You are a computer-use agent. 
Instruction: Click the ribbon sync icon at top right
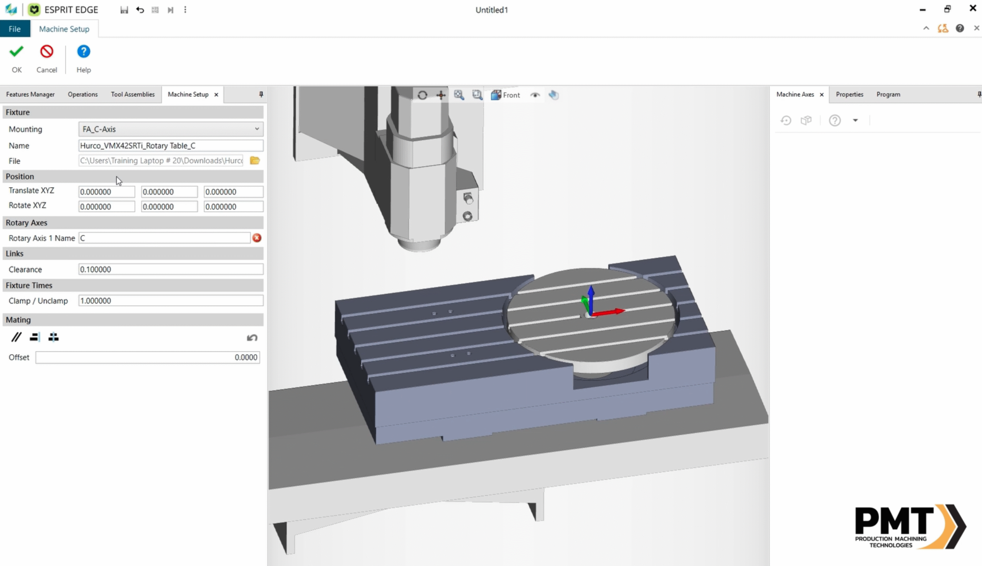click(943, 28)
